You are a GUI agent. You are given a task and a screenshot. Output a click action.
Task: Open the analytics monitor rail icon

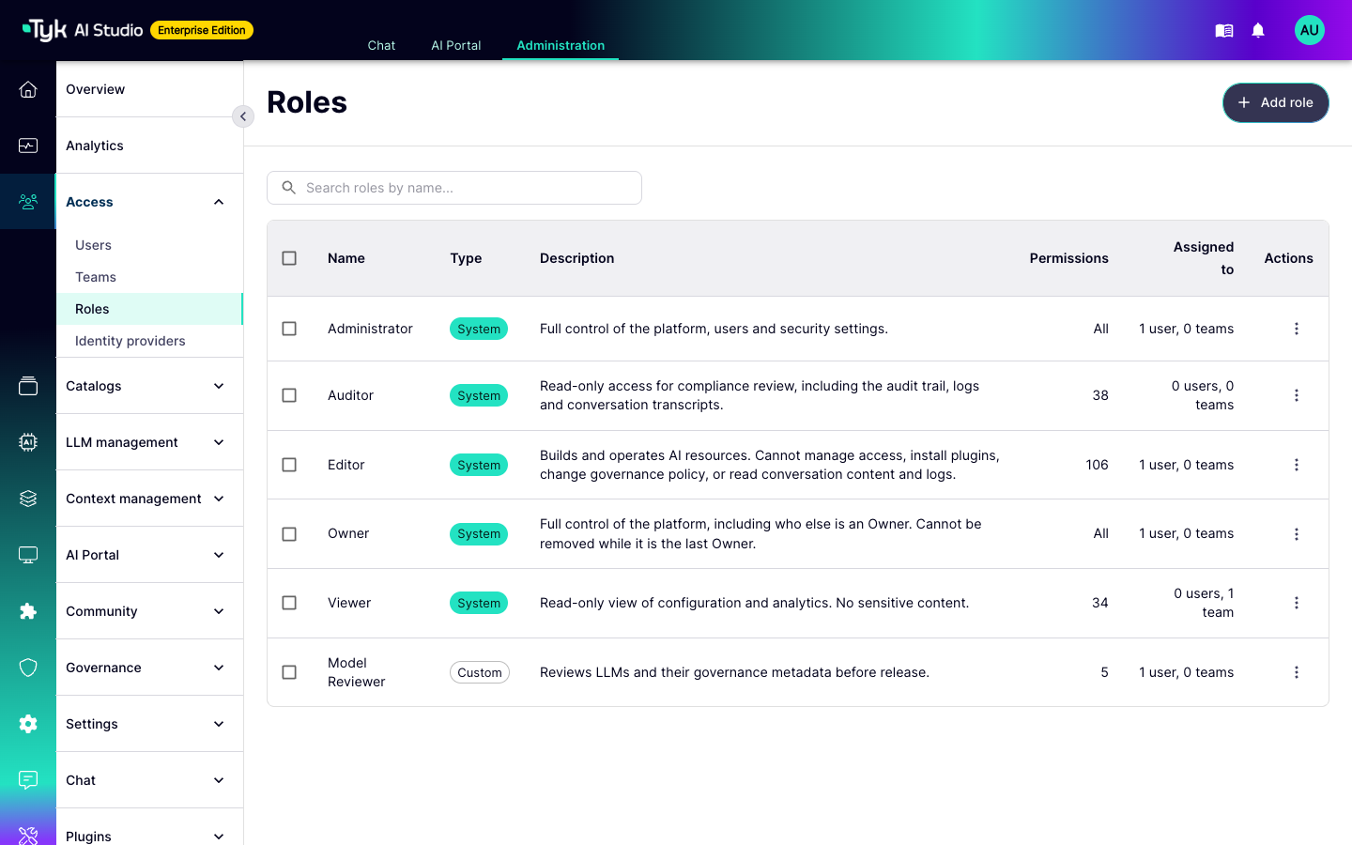(28, 146)
